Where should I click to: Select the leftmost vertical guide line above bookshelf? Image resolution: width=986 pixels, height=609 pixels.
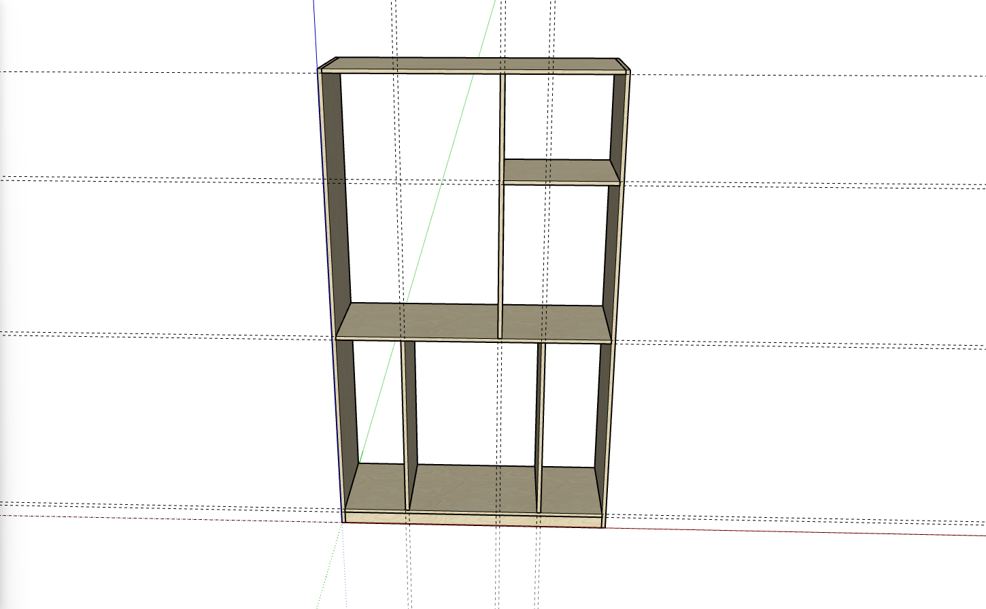392,27
